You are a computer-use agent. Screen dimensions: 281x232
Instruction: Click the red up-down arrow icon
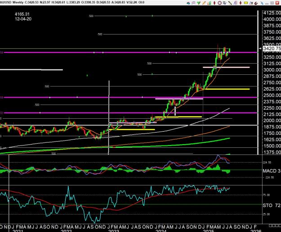click(241, 3)
